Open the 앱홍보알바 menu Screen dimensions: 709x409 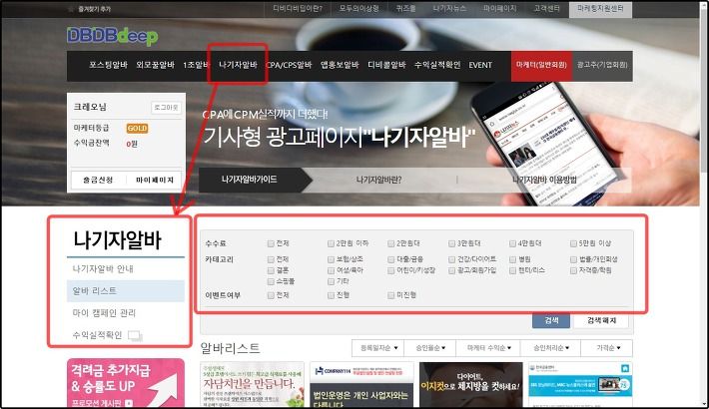[340, 65]
